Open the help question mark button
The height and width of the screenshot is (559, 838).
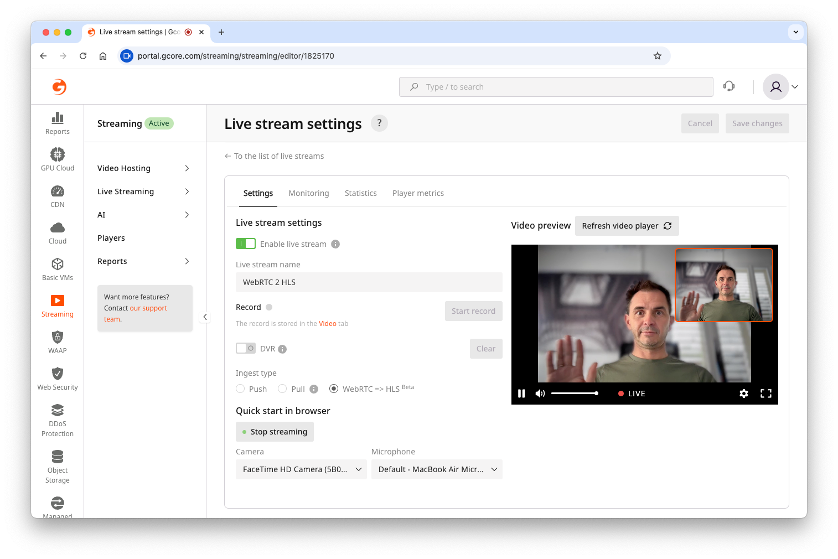[379, 123]
